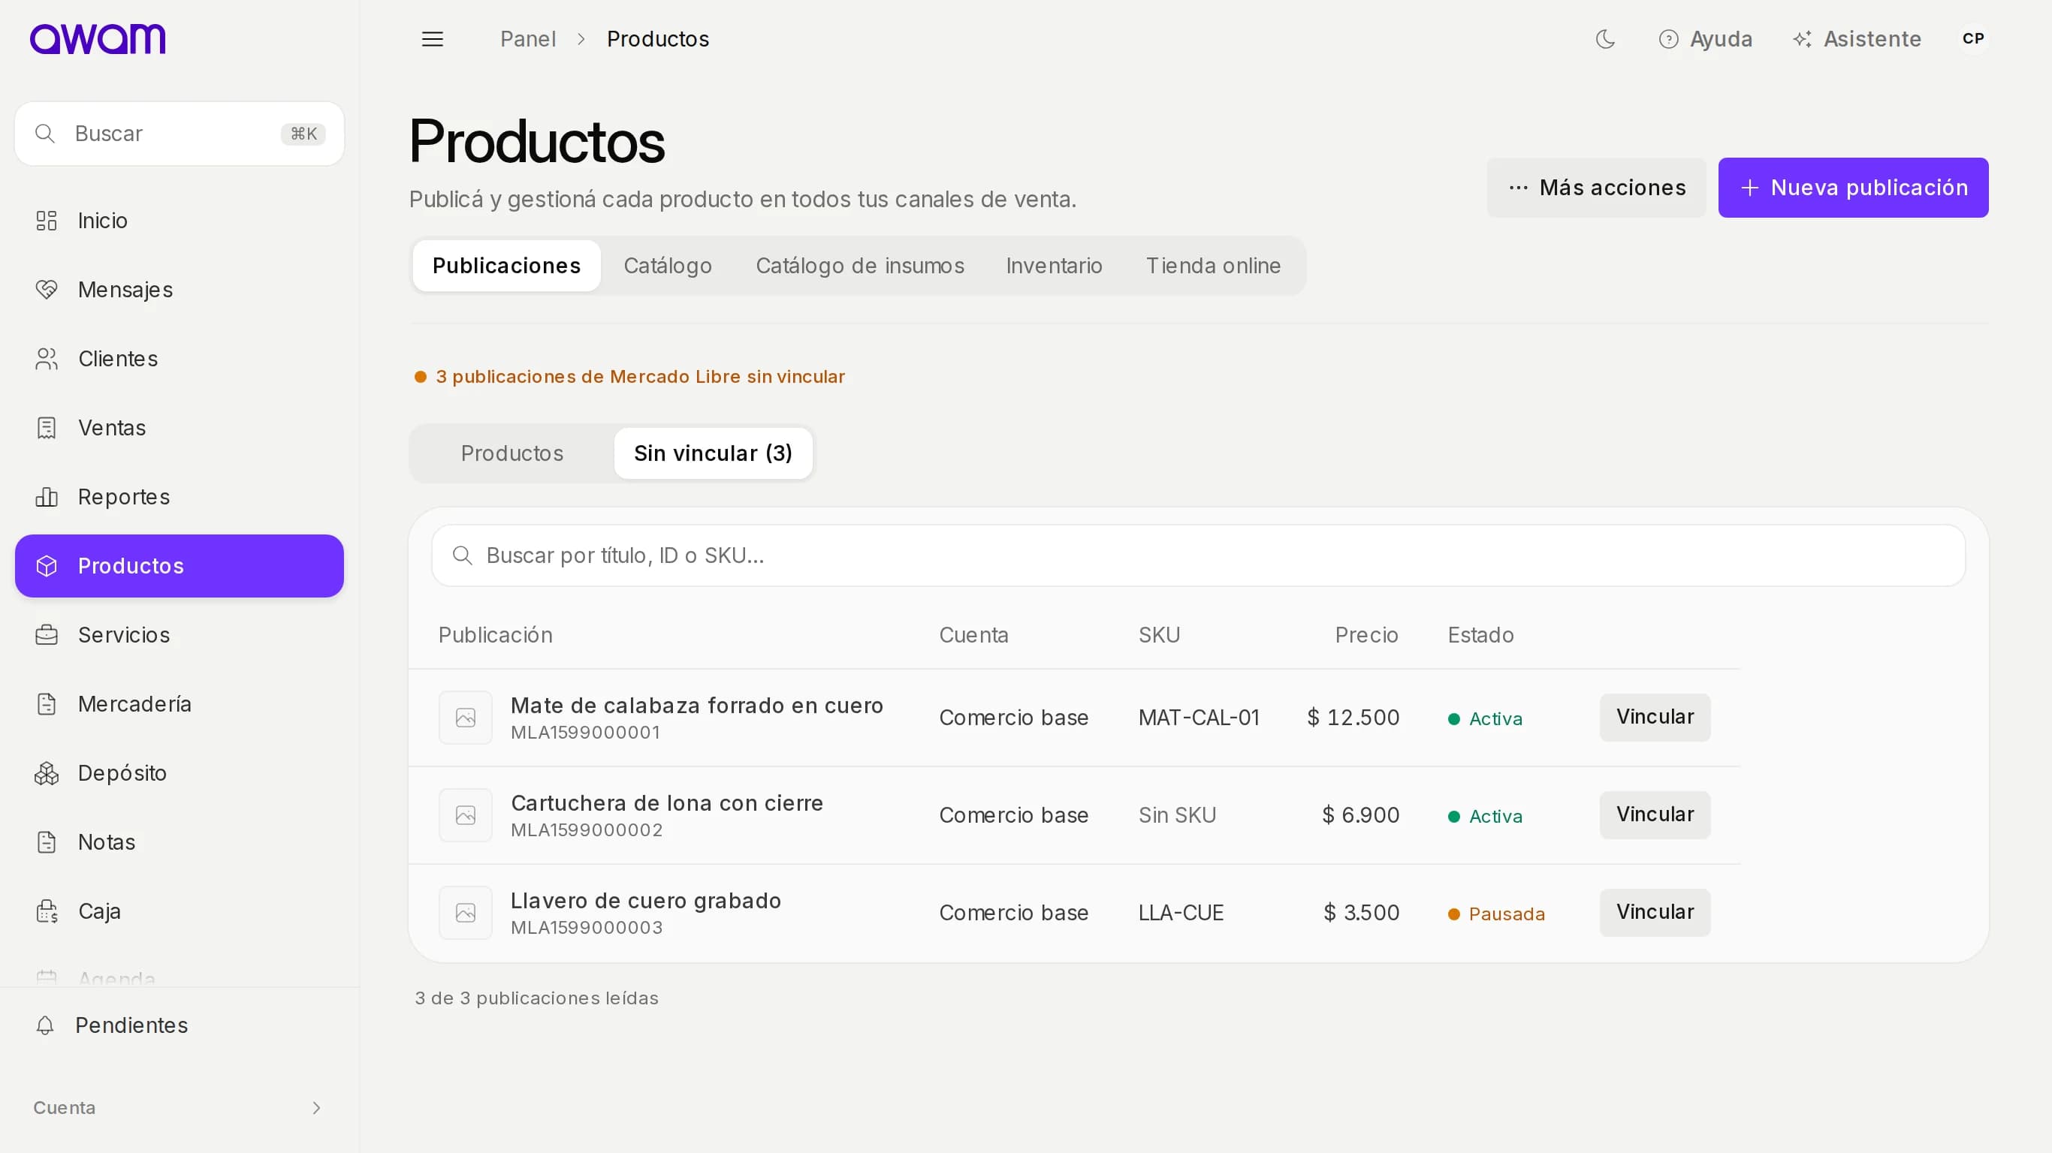The width and height of the screenshot is (2052, 1153).
Task: Open Mercadería in sidebar
Action: click(x=180, y=704)
